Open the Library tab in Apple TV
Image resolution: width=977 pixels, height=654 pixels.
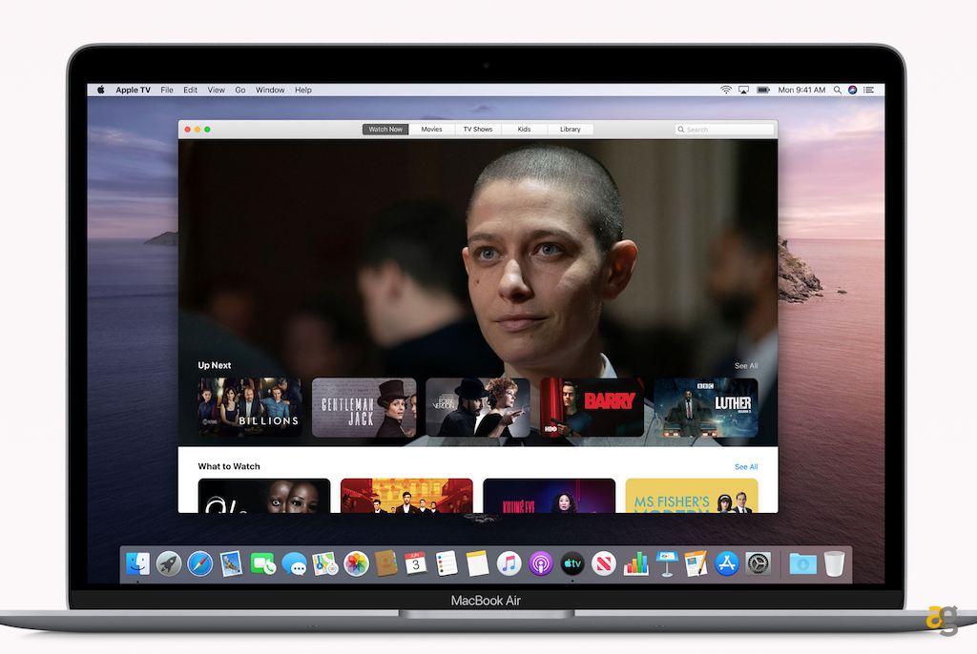(x=570, y=129)
